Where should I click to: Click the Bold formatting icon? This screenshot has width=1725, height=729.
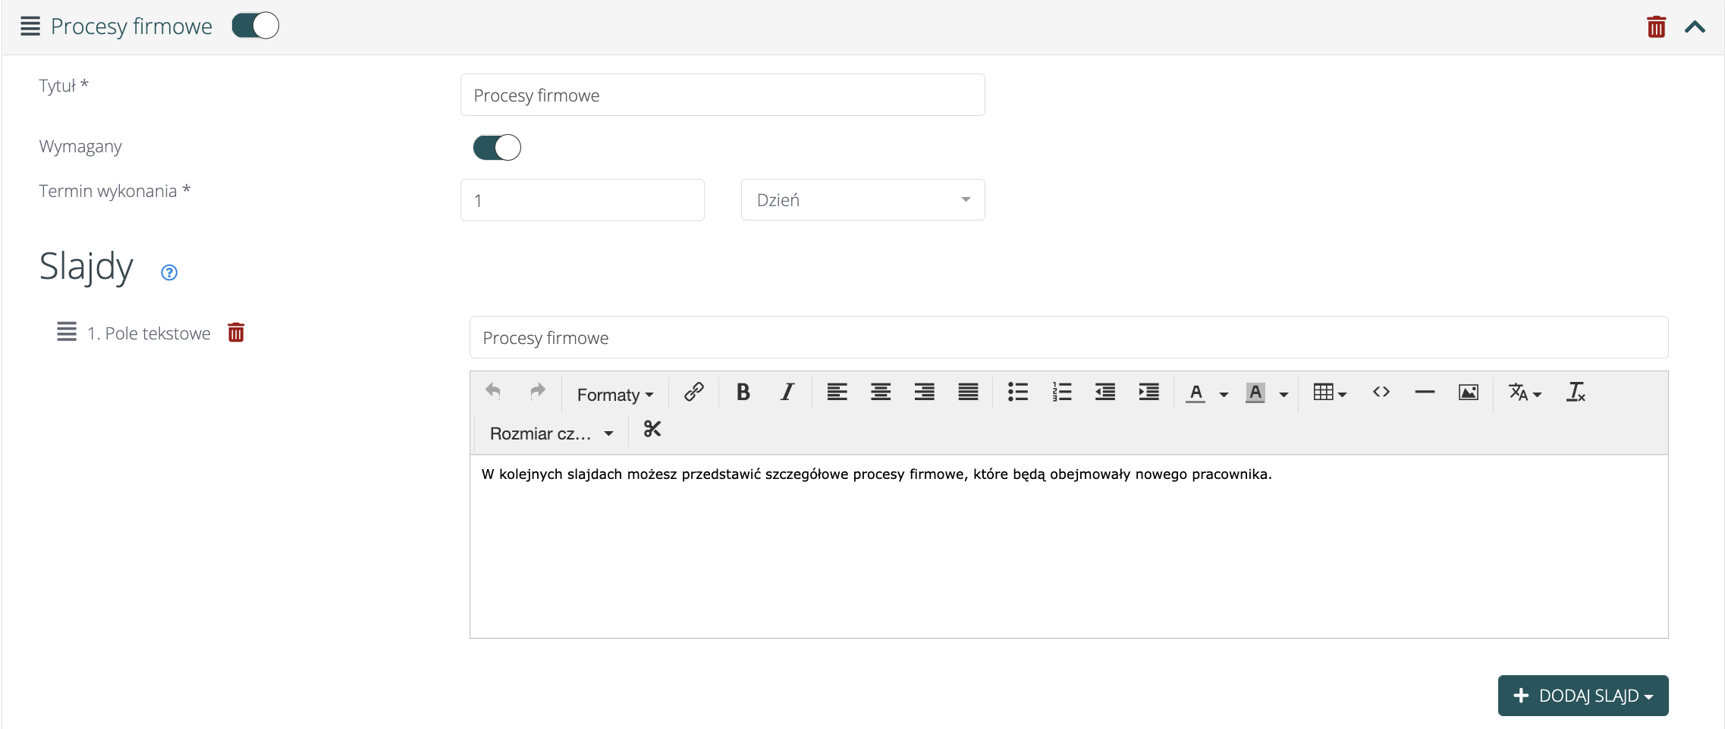(x=743, y=392)
